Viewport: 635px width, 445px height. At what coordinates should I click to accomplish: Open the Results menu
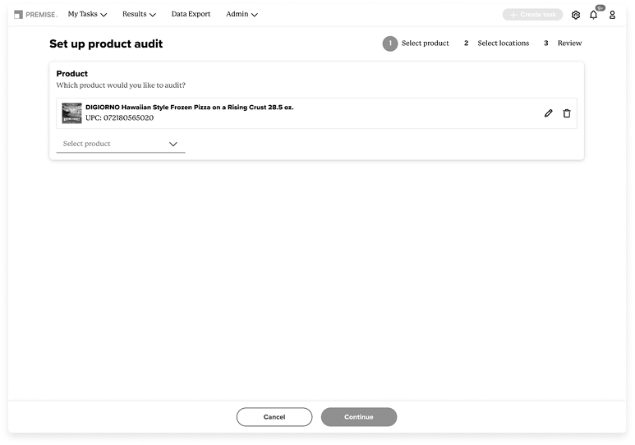click(139, 14)
